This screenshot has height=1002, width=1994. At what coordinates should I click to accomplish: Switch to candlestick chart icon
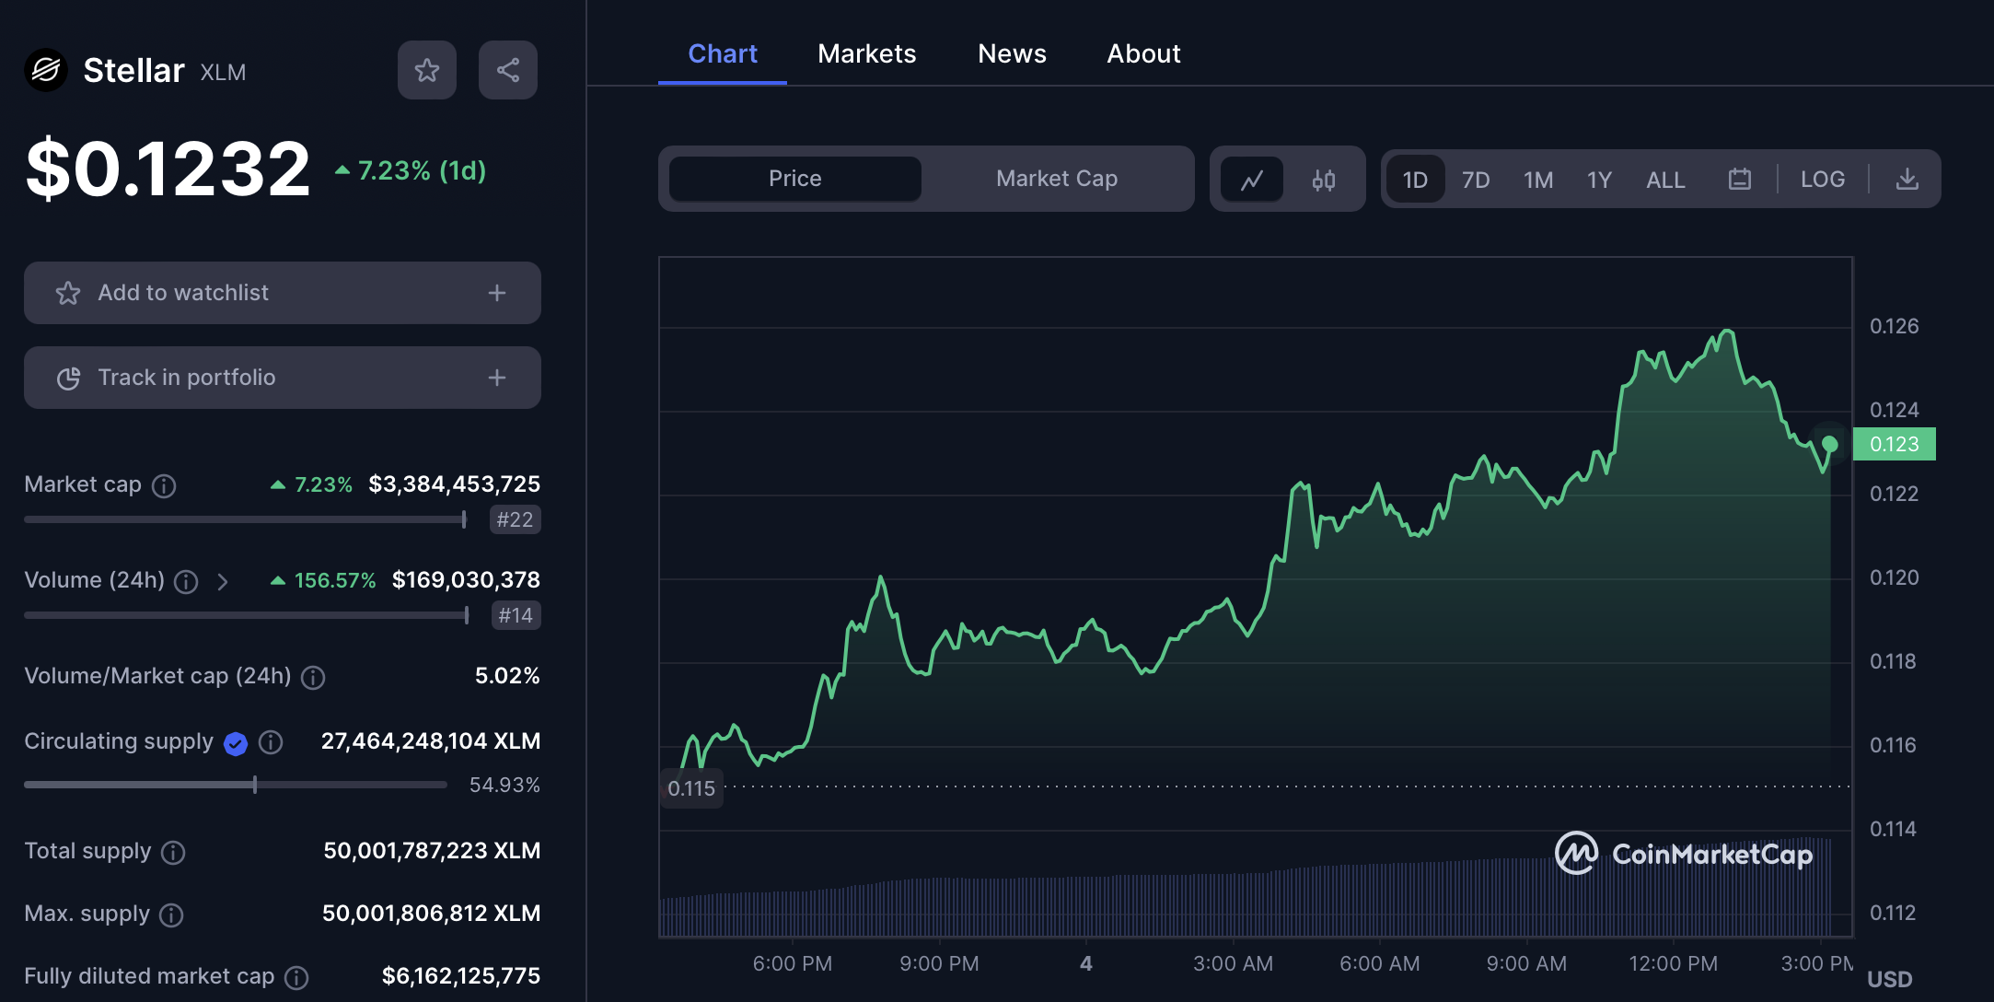pyautogui.click(x=1324, y=179)
